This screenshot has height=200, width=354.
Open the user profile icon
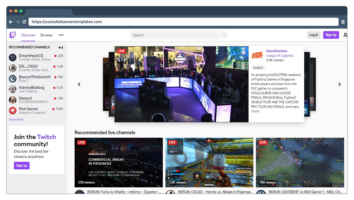pos(345,35)
